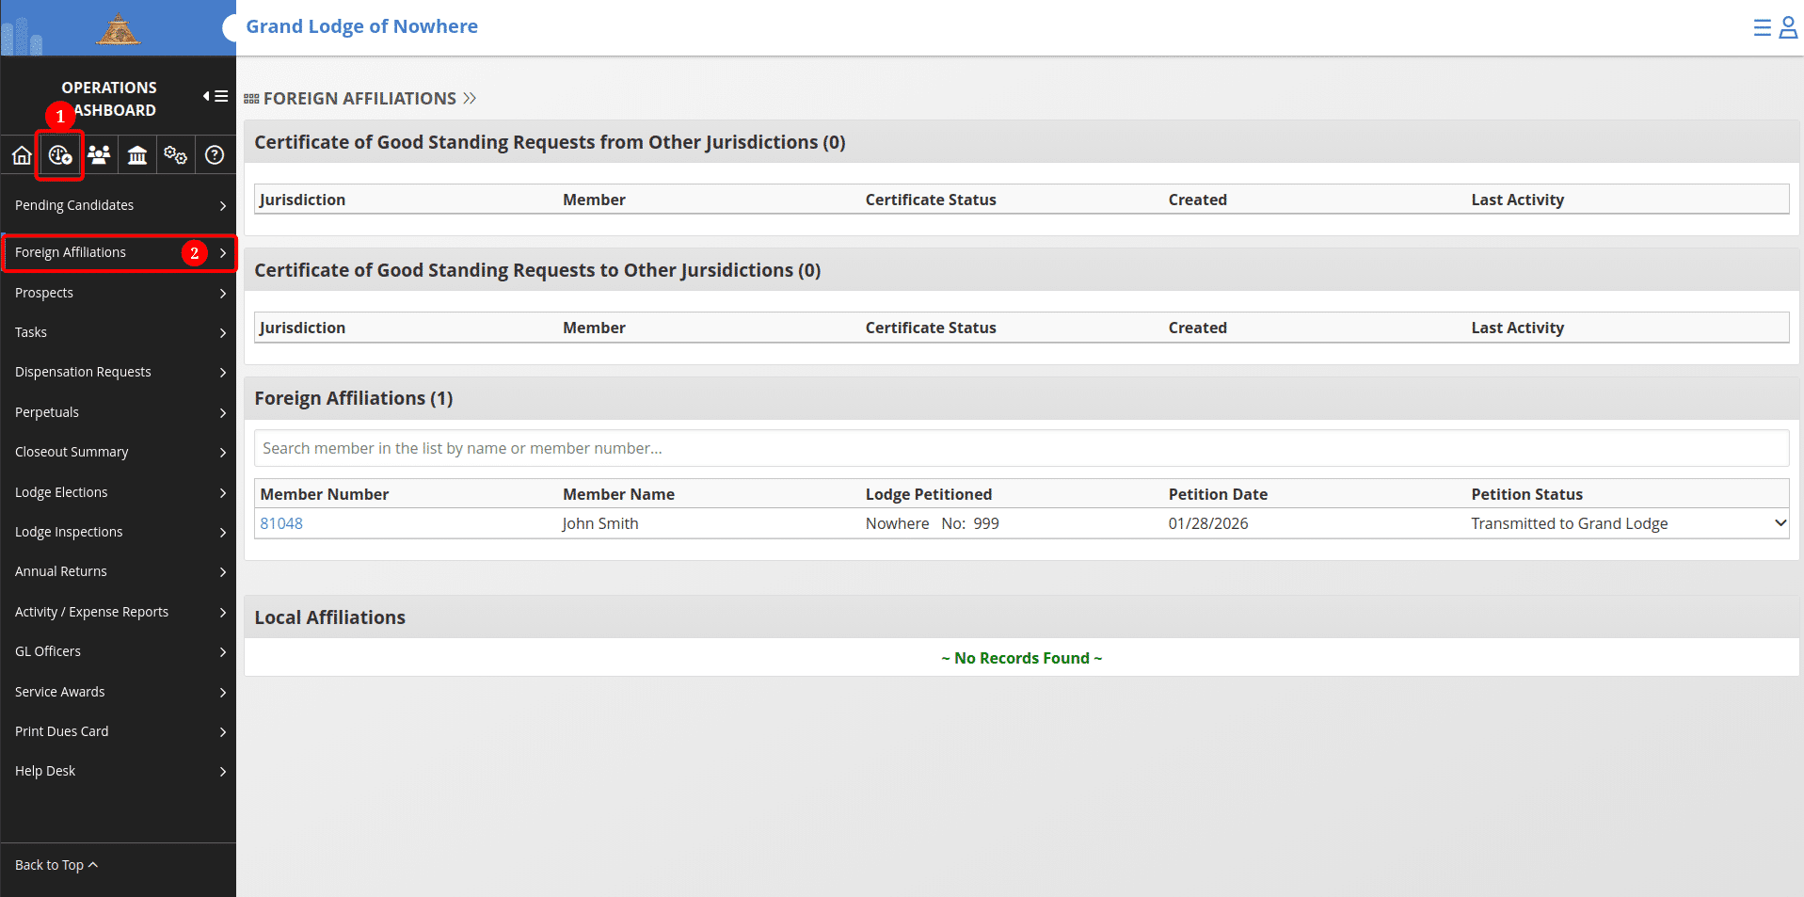Viewport: 1804px width, 897px height.
Task: Click the grid icon beside Foreign Affiliations heading
Action: click(251, 99)
